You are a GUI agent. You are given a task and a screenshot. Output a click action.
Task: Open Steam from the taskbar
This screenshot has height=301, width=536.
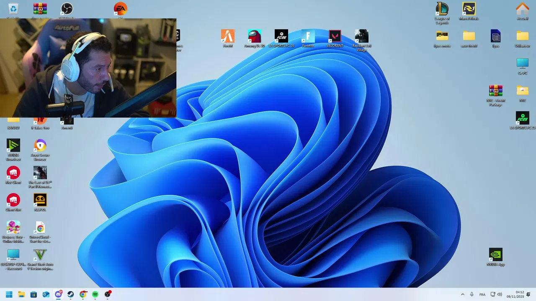click(71, 294)
